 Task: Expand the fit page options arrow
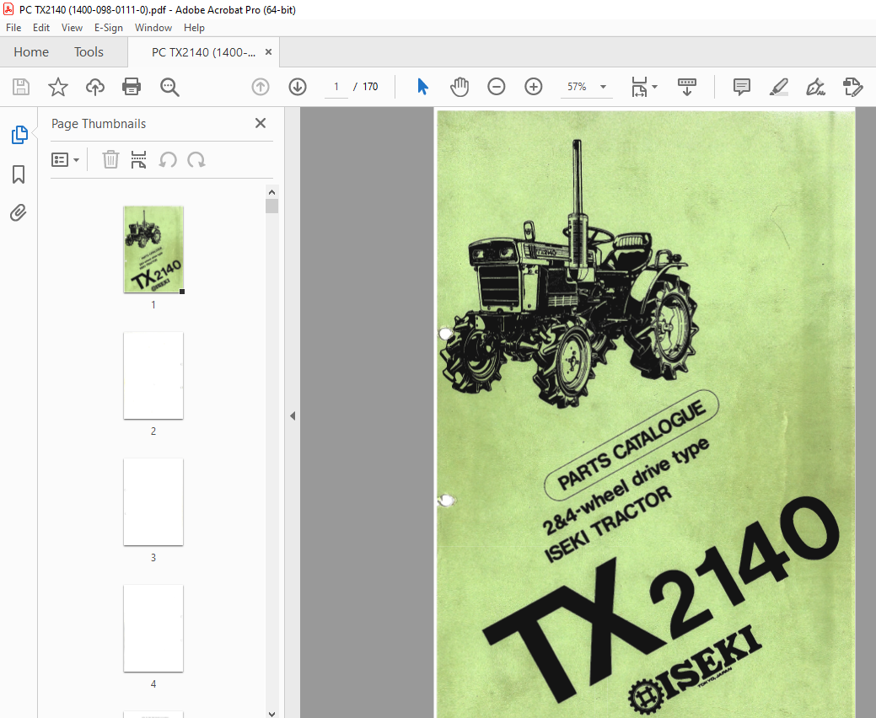(655, 87)
